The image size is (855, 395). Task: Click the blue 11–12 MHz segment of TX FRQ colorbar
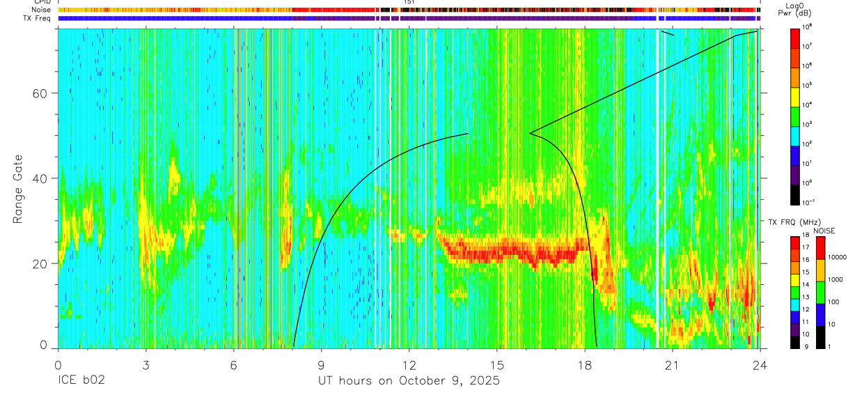796,317
